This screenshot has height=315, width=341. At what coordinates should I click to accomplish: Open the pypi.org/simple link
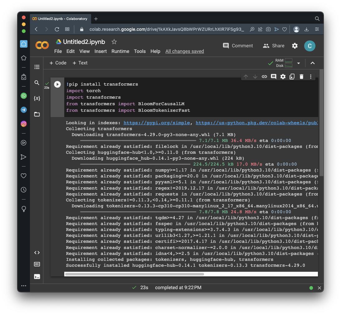(157, 123)
